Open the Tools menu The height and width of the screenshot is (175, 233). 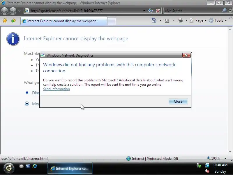218,20
